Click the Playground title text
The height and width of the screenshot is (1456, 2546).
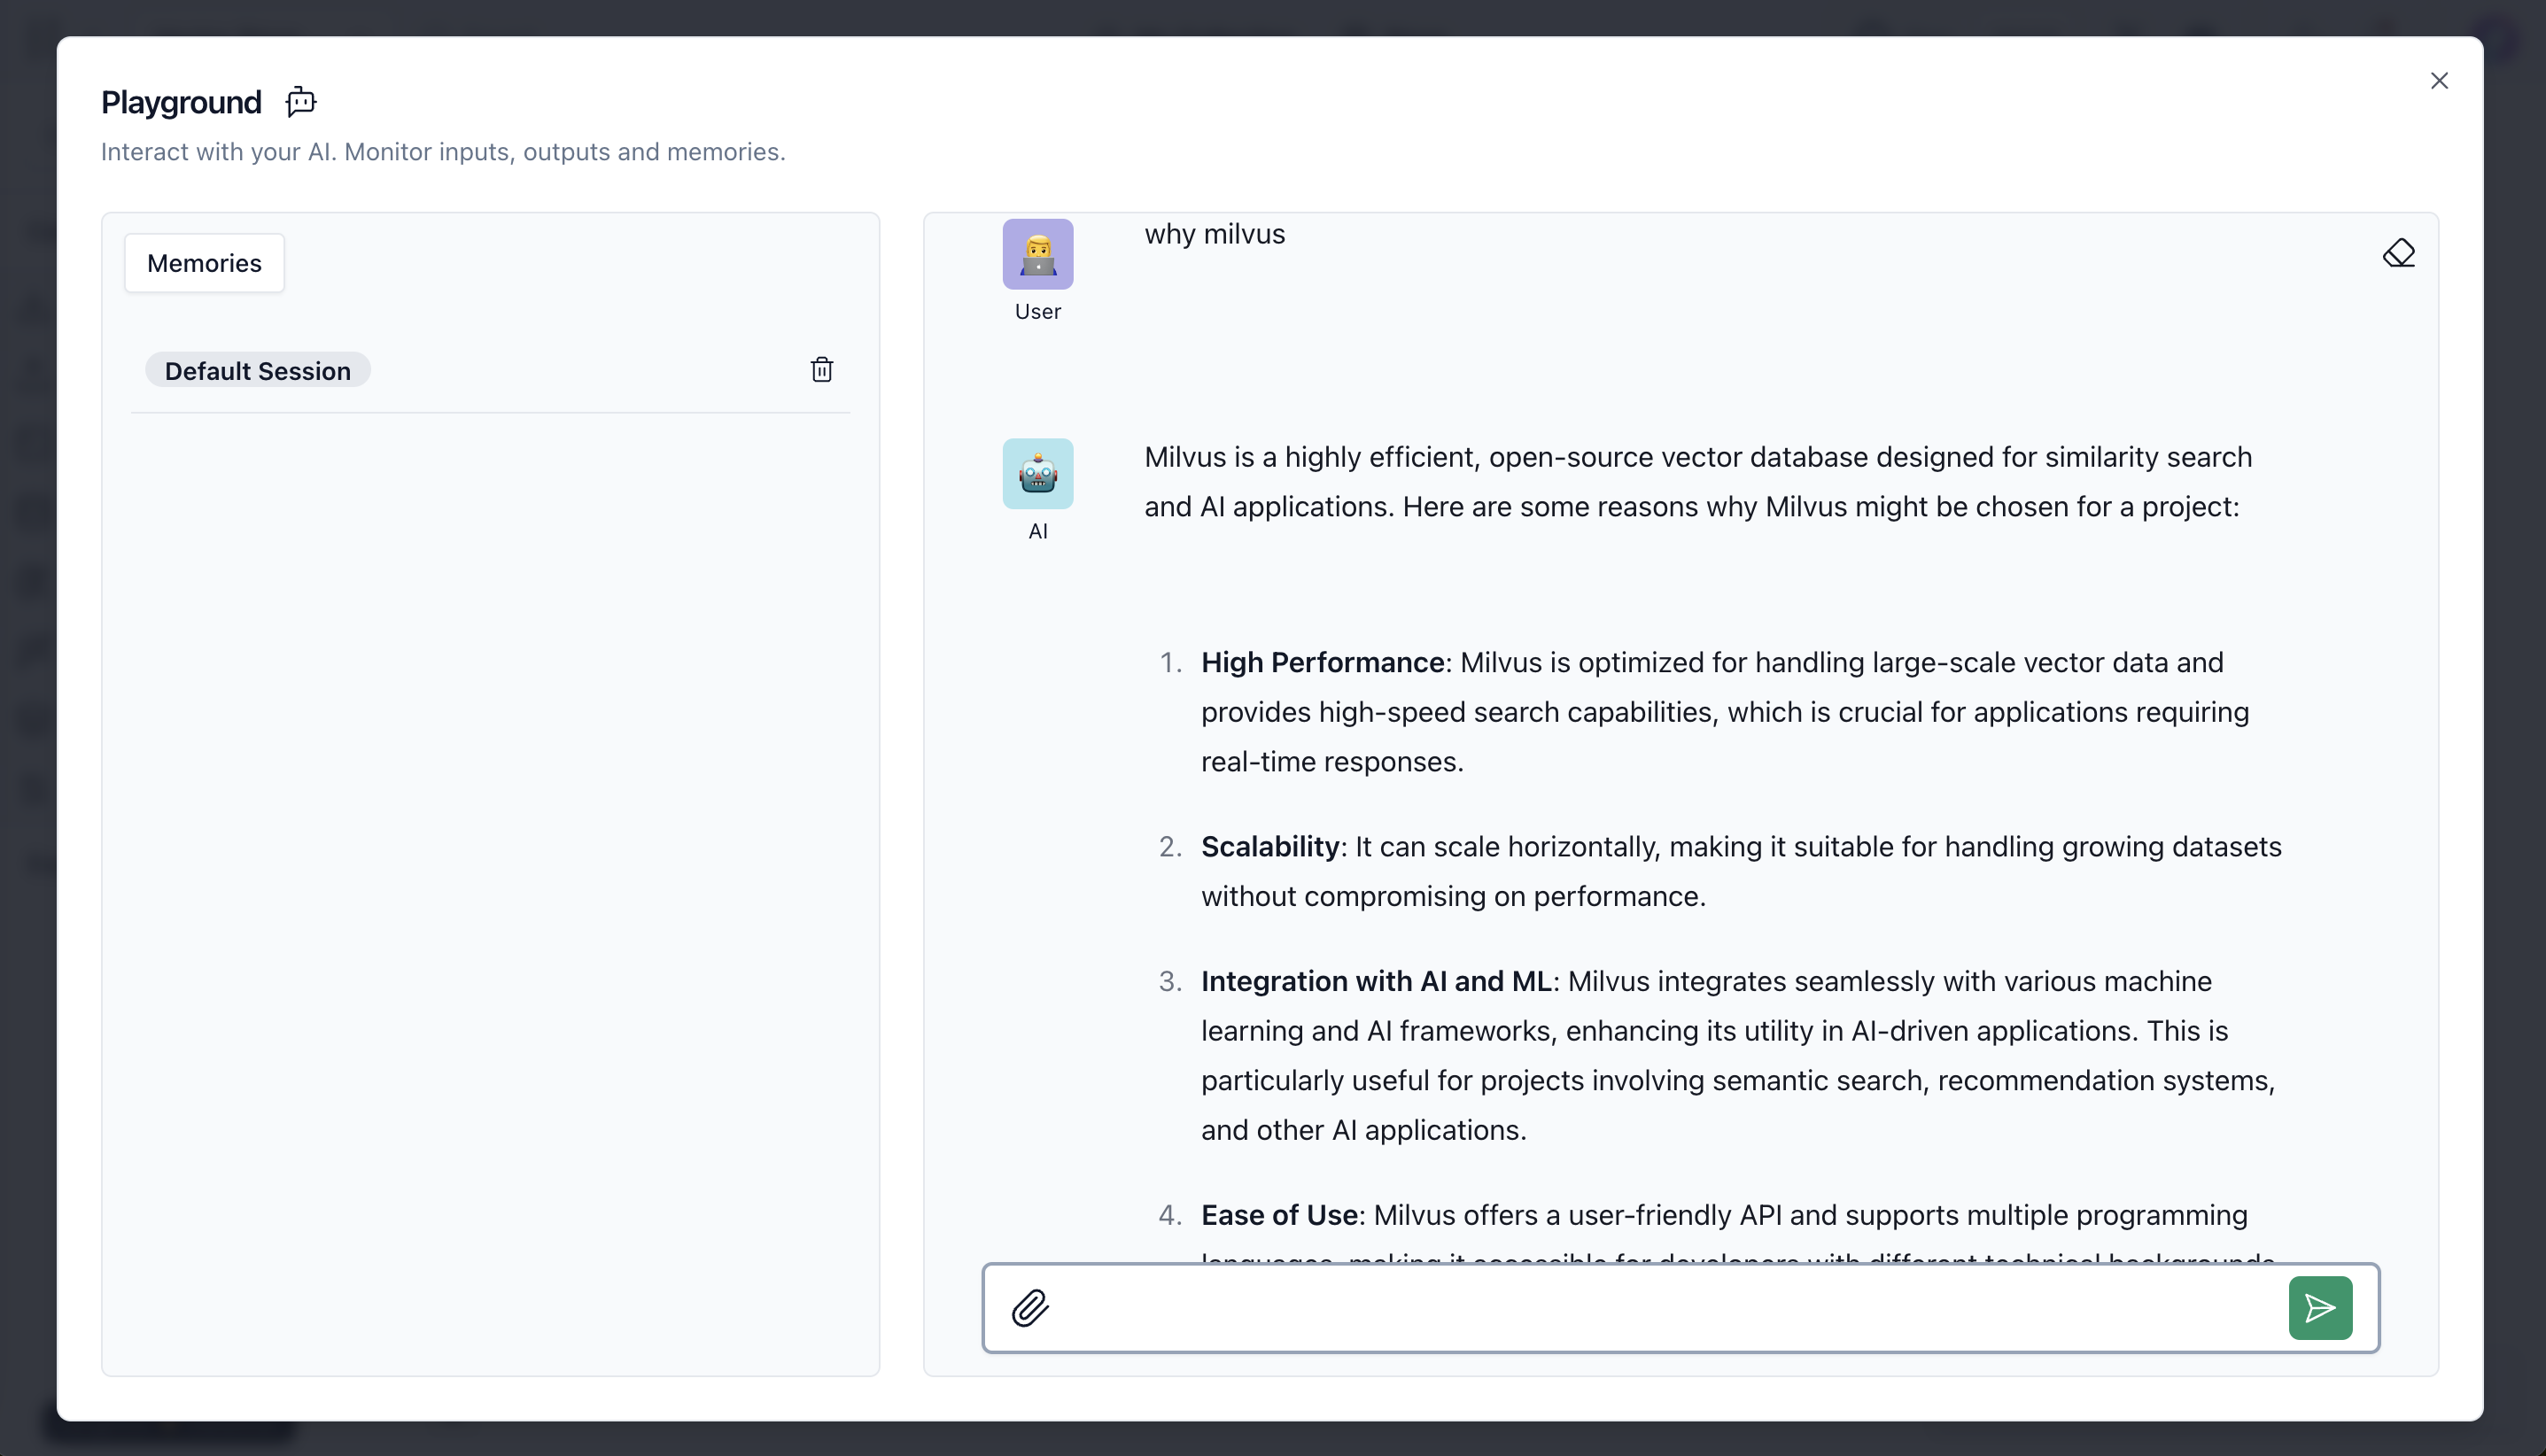click(181, 102)
